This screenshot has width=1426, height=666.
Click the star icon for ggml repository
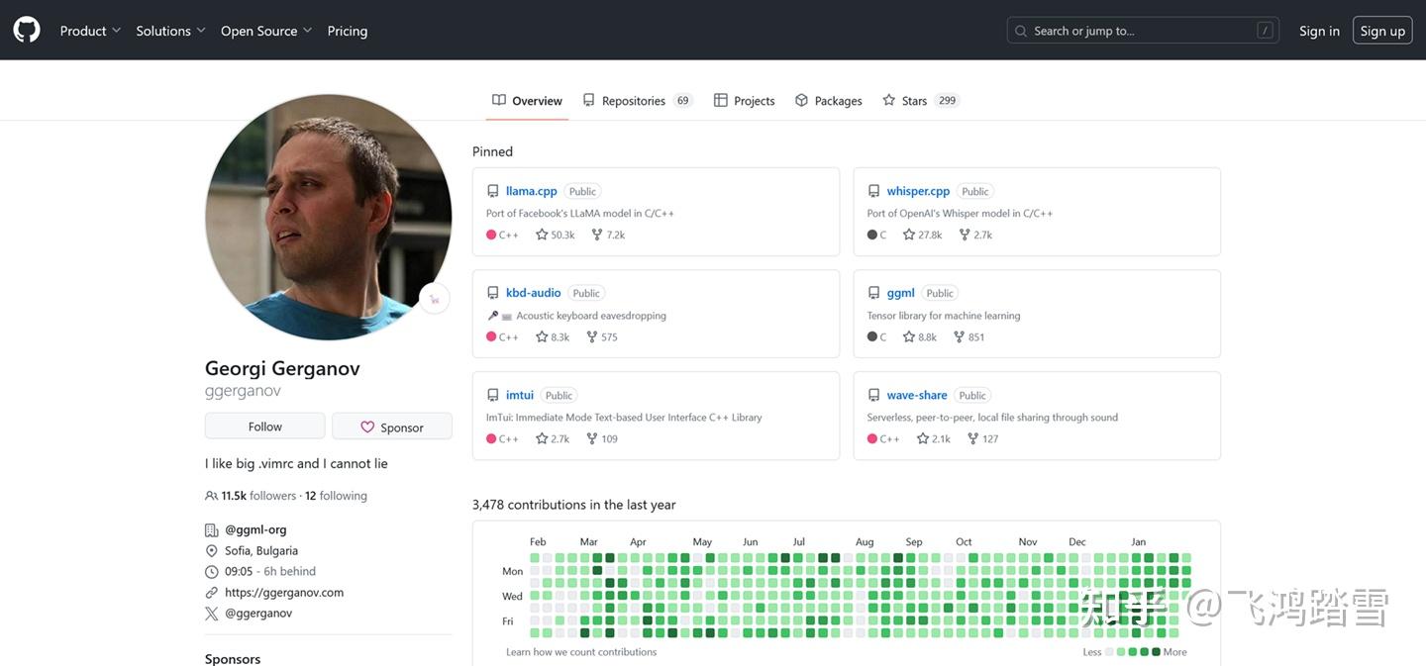pyautogui.click(x=909, y=336)
